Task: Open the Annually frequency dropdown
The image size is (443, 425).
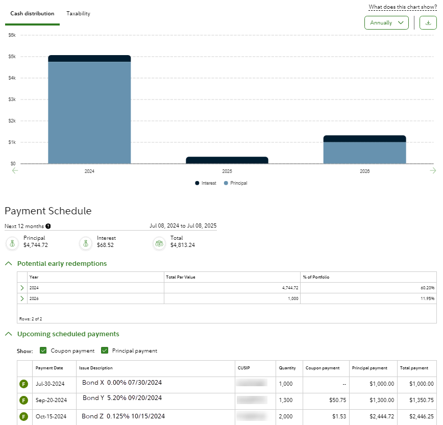Action: tap(386, 23)
